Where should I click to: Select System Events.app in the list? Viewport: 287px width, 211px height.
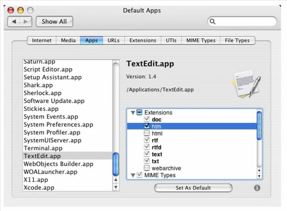click(67, 117)
